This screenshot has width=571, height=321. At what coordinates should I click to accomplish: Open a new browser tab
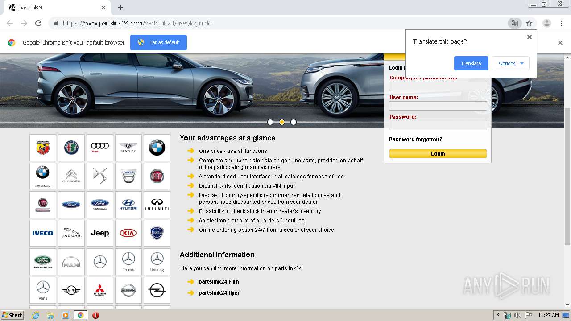(x=120, y=8)
